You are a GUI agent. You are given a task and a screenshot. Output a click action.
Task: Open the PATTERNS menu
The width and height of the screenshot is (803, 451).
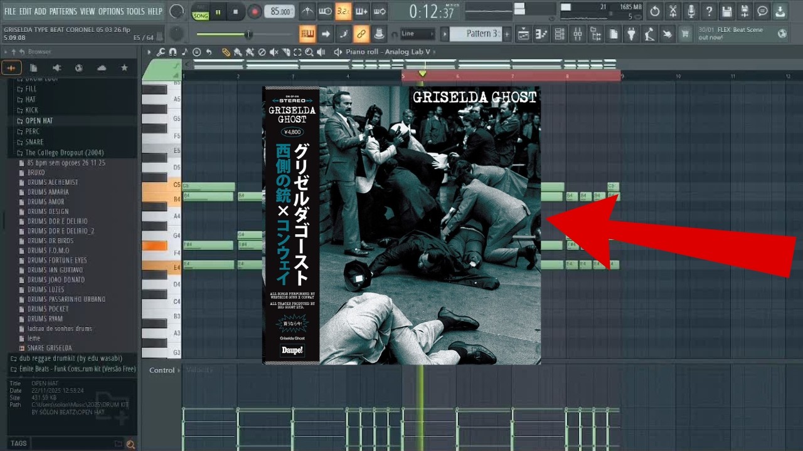(63, 11)
